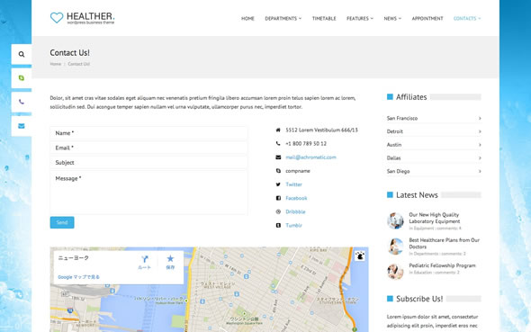This screenshot has height=332, width=531.
Task: Click into the Name field
Action: (x=148, y=133)
